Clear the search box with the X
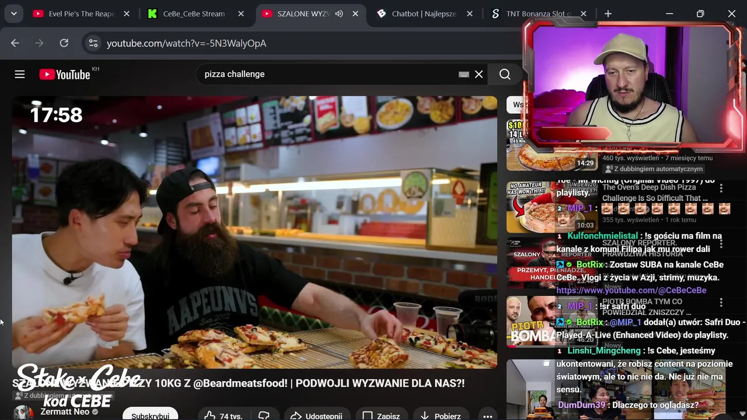Viewport: 747px width, 420px height. point(479,74)
